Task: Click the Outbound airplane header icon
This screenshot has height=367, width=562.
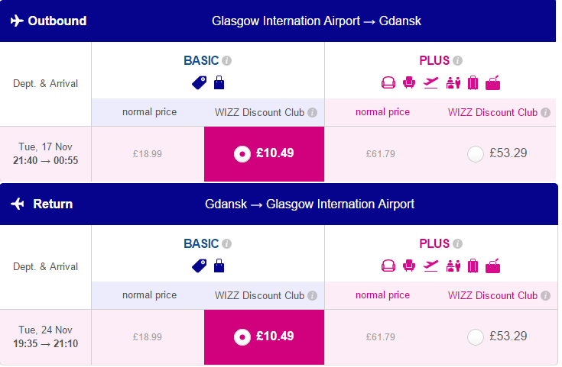Action: pos(17,21)
